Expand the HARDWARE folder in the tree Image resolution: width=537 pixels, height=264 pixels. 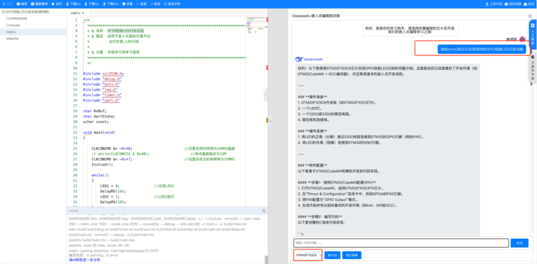point(16,18)
